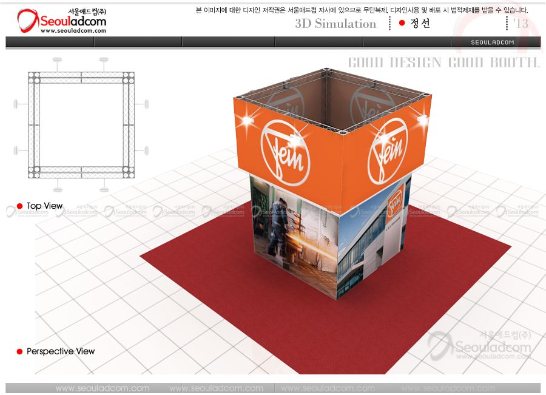
Task: Click the GOOD DESIGN GOOD BOOTH slogan
Action: tap(443, 62)
